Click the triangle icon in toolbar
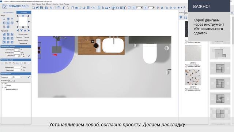 click(x=162, y=8)
